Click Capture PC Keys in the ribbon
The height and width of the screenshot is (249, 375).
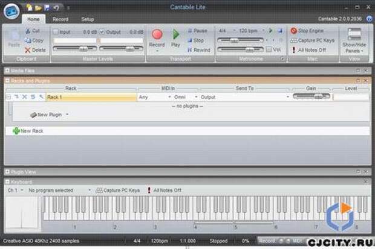(312, 40)
